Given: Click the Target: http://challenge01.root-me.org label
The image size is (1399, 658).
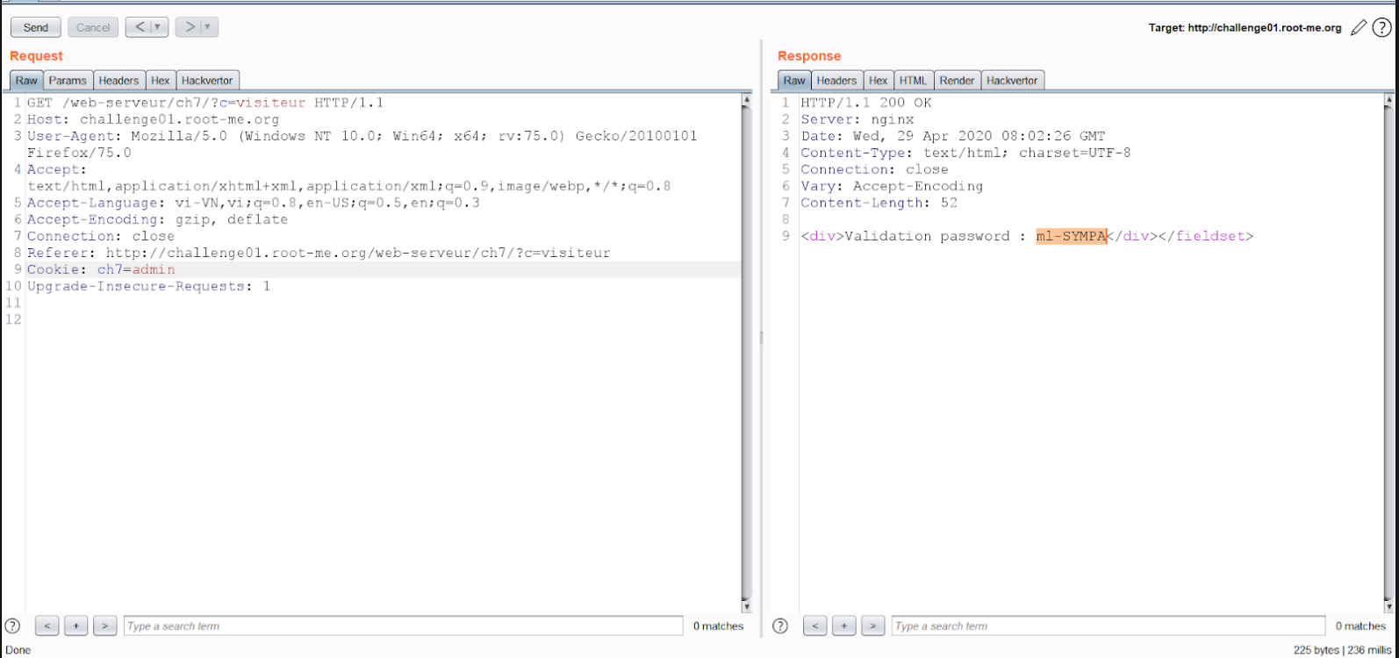Looking at the screenshot, I should (1245, 28).
